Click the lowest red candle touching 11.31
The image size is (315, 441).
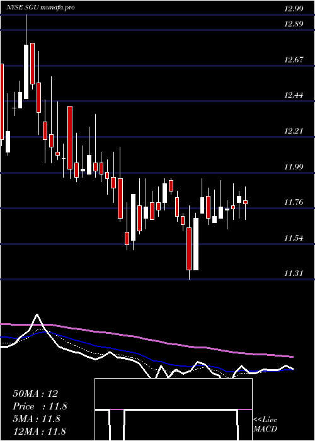[189, 249]
